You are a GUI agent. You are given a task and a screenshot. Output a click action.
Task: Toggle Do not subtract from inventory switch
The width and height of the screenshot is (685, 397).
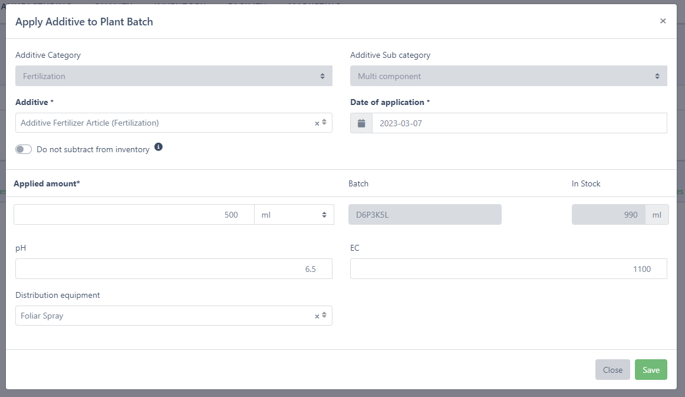coord(24,150)
